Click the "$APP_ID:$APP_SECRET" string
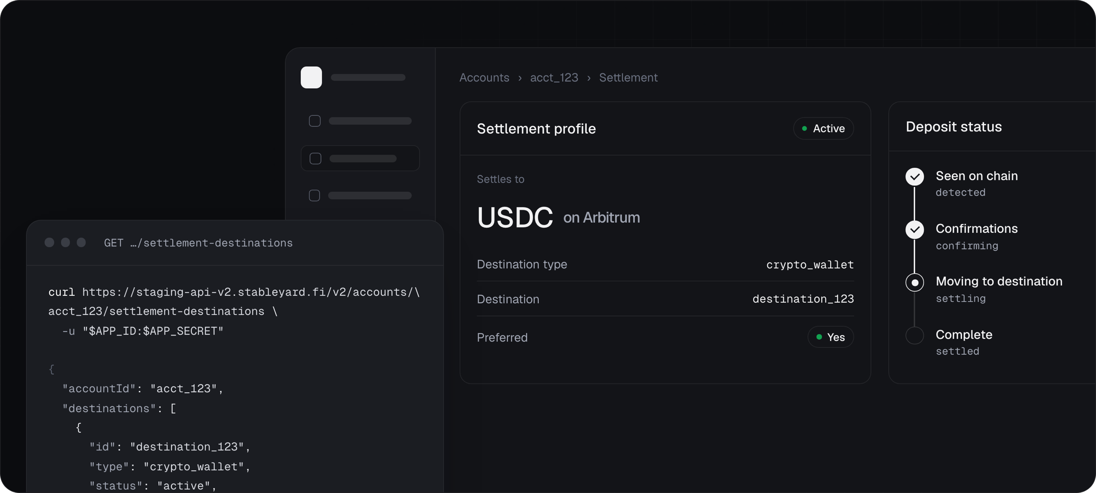The height and width of the screenshot is (493, 1096). pyautogui.click(x=153, y=331)
